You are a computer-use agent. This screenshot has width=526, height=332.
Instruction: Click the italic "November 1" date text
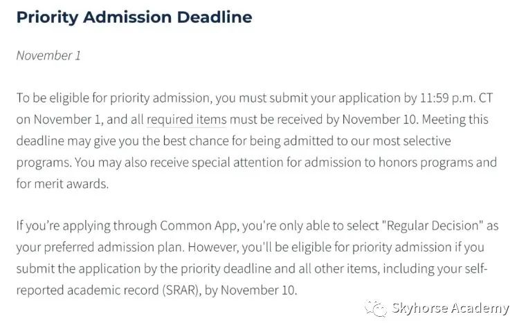pos(48,55)
